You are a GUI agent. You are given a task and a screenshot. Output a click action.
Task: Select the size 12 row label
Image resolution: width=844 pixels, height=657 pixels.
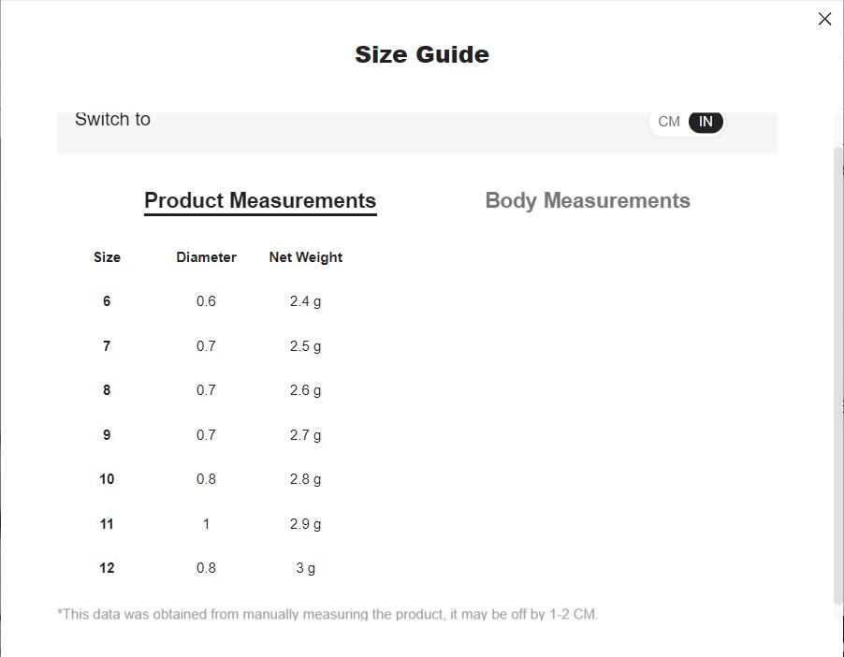pos(107,568)
